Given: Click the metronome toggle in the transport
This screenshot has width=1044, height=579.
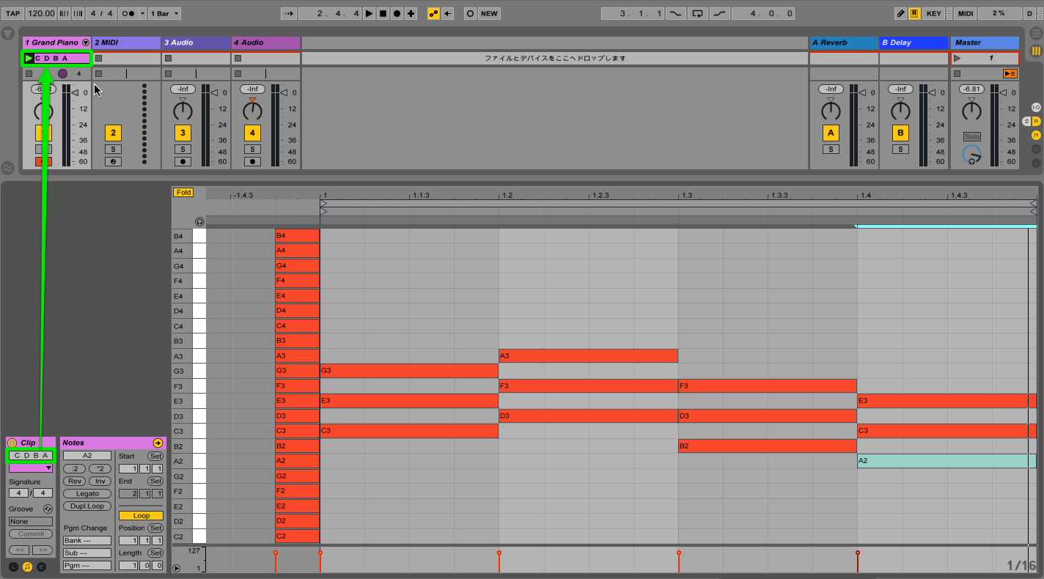Looking at the screenshot, I should click(x=127, y=13).
